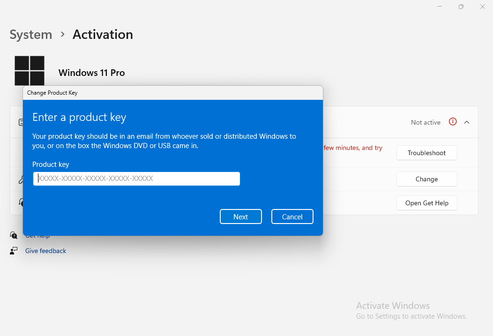The height and width of the screenshot is (336, 493).
Task: Click the Get help icon
Action: 14,235
